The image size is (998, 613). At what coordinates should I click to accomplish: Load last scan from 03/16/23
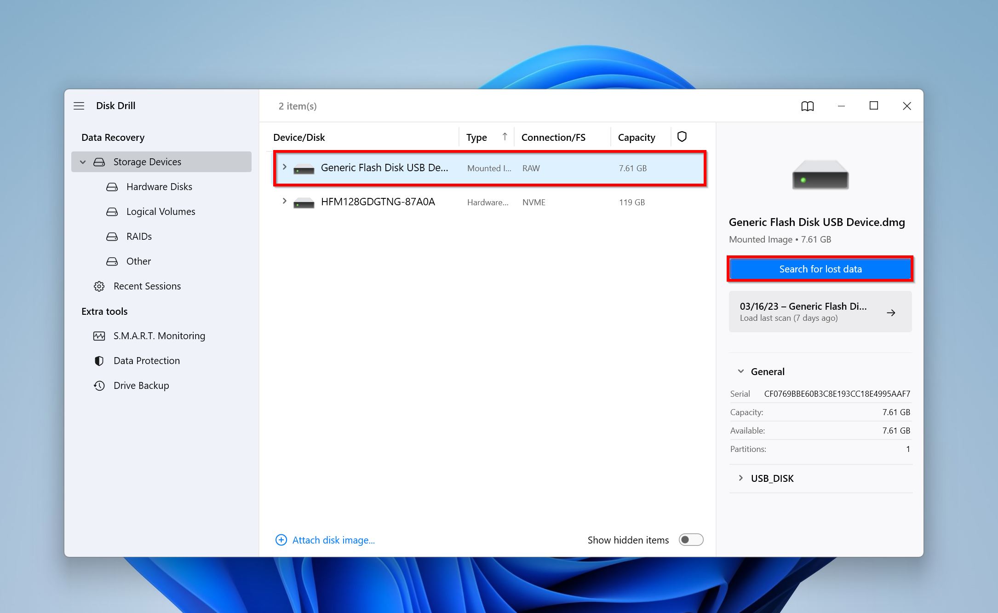tap(820, 312)
